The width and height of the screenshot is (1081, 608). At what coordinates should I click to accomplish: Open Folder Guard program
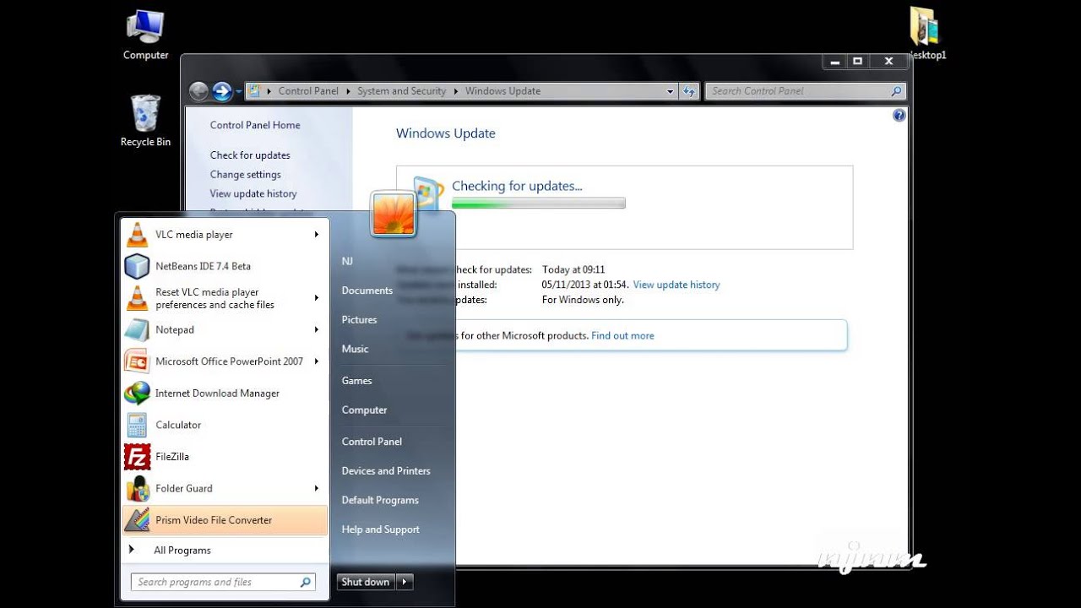(224, 488)
